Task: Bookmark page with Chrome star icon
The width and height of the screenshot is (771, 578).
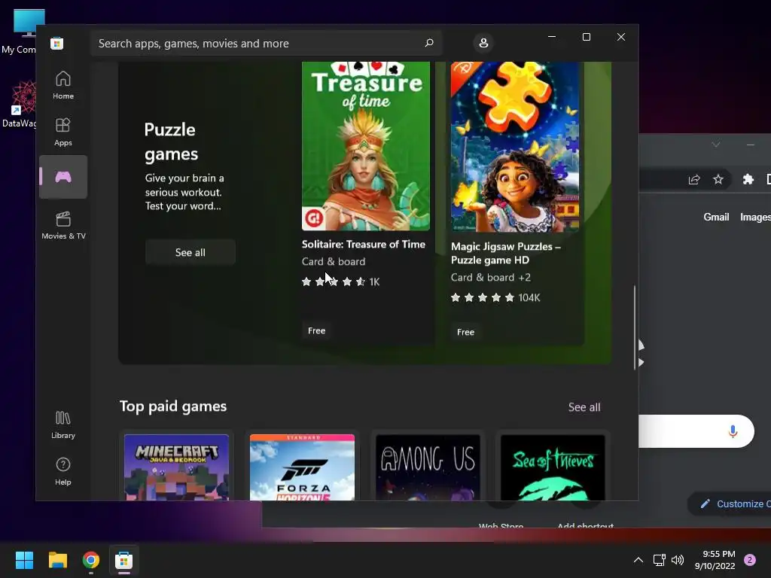Action: 718,179
